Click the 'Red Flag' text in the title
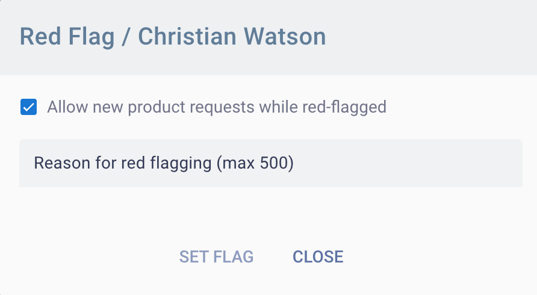 [67, 37]
